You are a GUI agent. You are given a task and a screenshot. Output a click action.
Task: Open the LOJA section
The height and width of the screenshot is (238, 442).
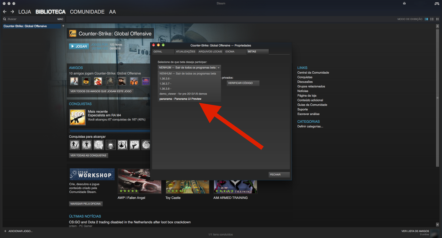pos(24,12)
